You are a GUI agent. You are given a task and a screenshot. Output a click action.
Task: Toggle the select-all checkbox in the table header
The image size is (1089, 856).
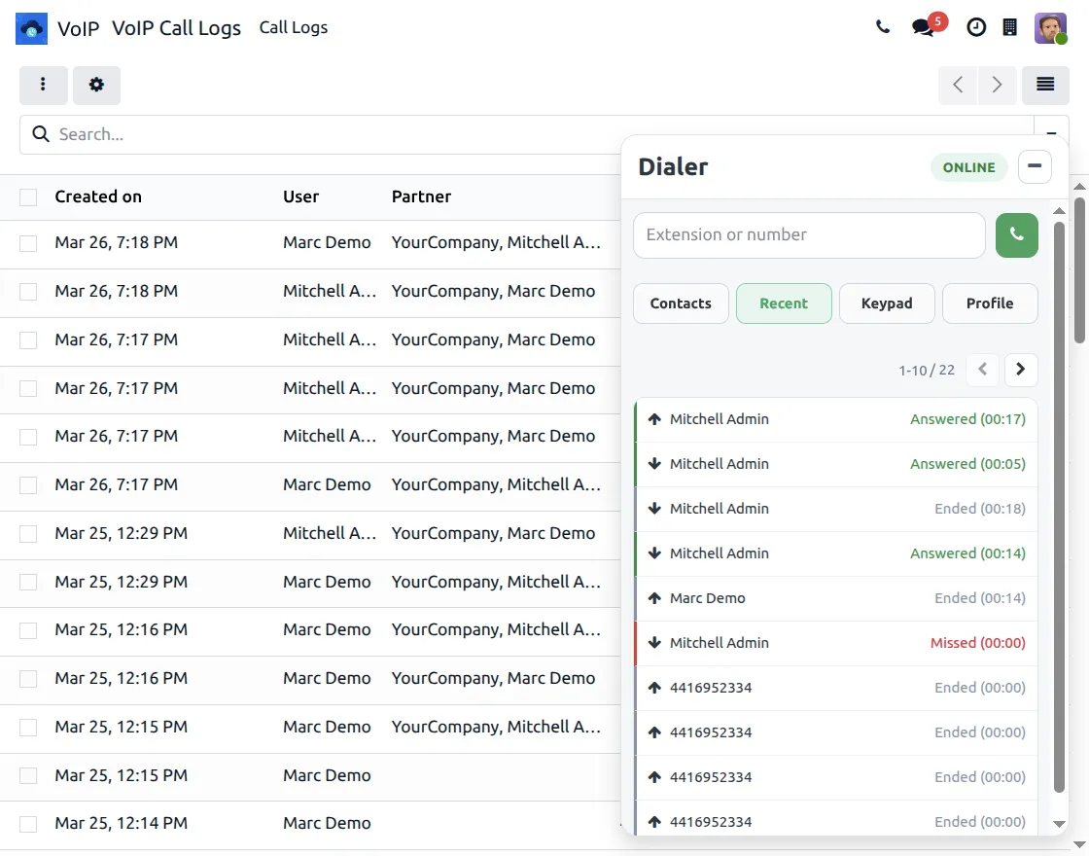tap(27, 196)
